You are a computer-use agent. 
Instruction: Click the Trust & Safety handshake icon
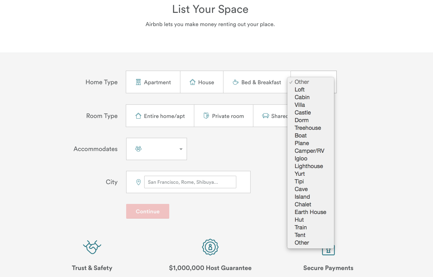pos(92,247)
